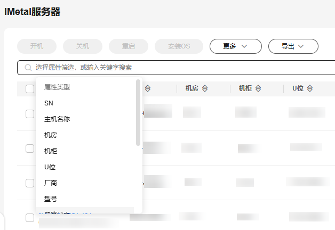Open the 更多 dropdown button
Viewport: 335px width, 230px height.
[236, 46]
